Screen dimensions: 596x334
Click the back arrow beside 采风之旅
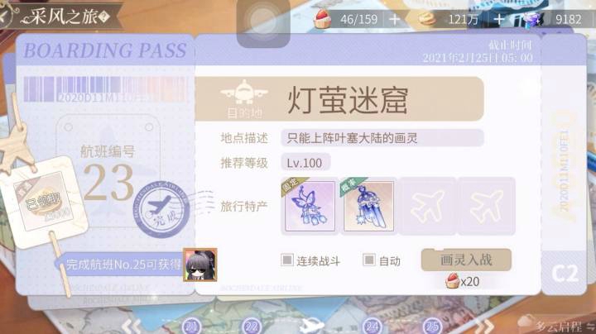pyautogui.click(x=5, y=17)
